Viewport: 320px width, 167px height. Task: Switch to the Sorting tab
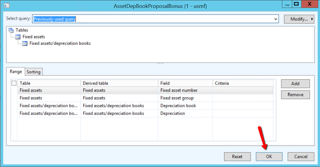pos(33,72)
